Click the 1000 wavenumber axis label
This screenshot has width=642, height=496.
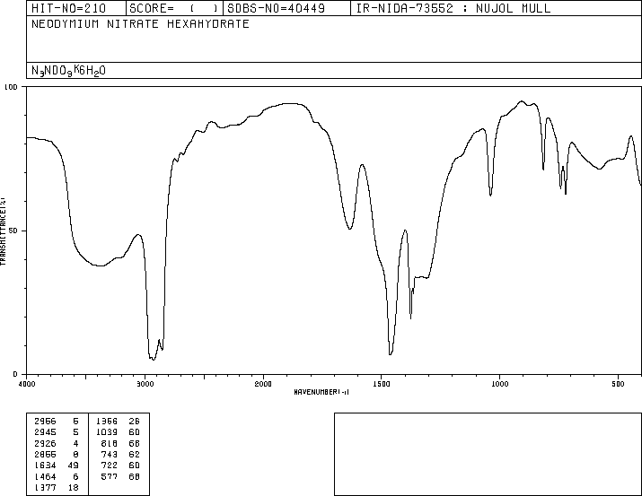(x=499, y=384)
